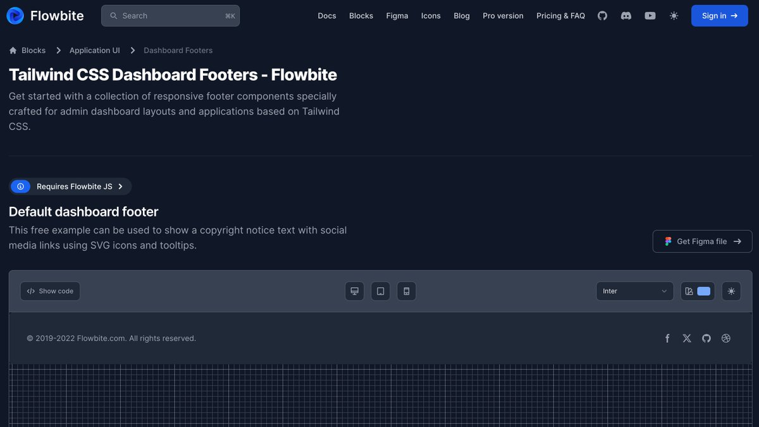
Task: Click the X (Twitter) icon in the footer
Action: (687, 338)
